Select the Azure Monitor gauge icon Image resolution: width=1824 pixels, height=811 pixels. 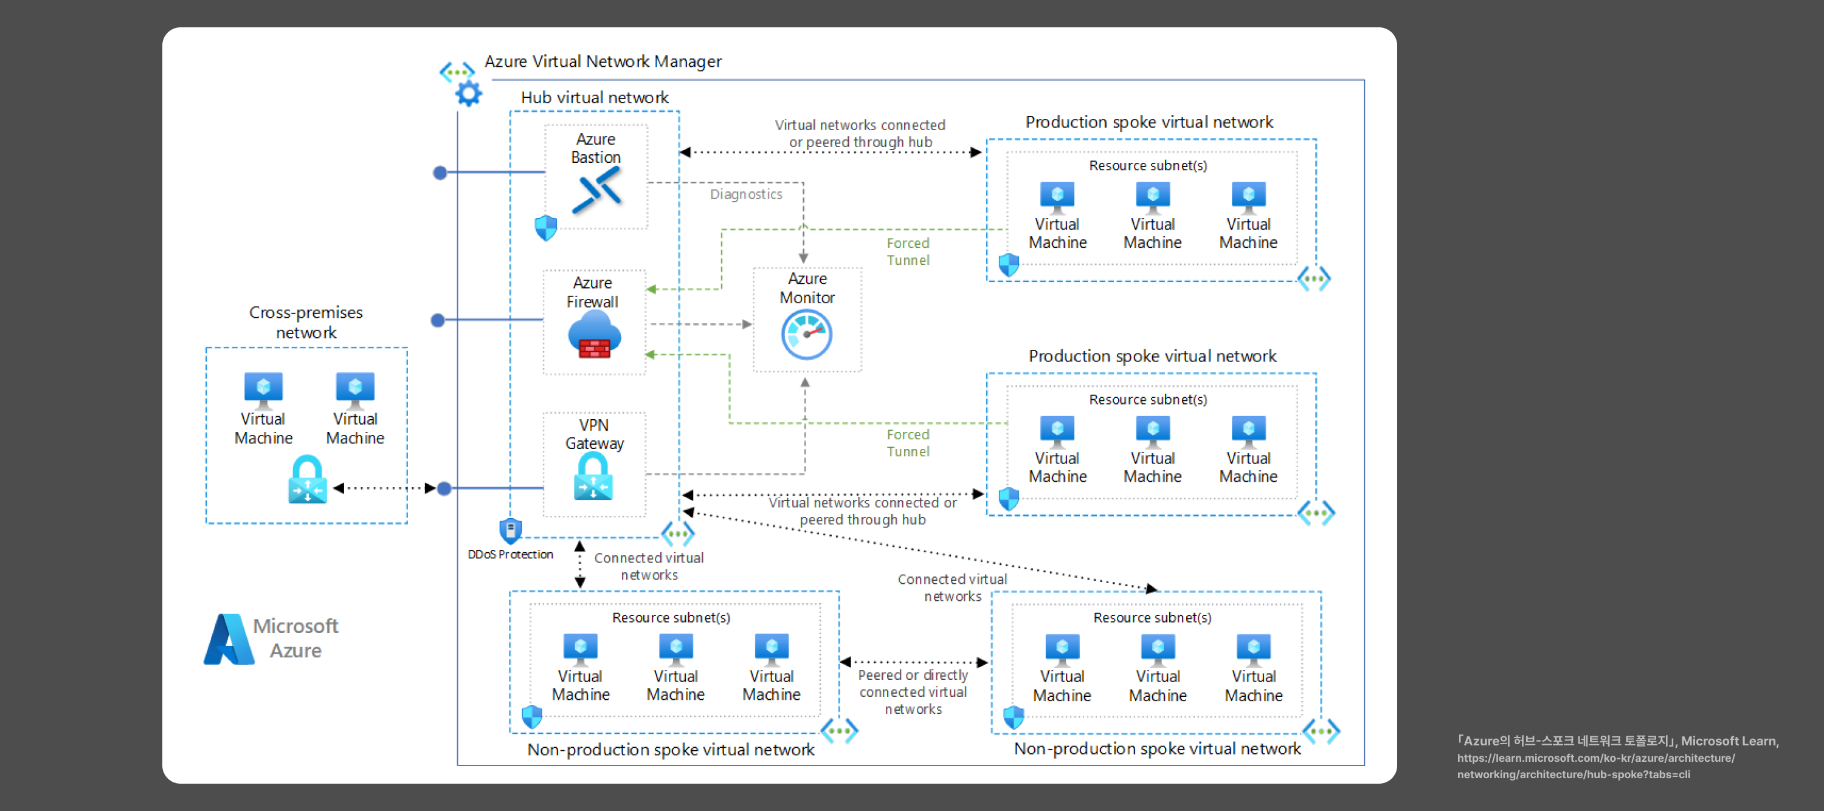click(806, 334)
